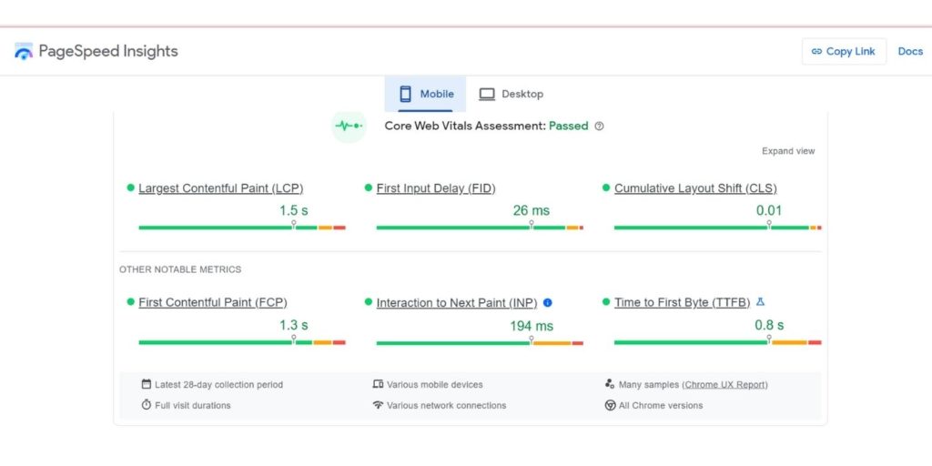Image resolution: width=932 pixels, height=466 pixels.
Task: Click the PageSpeed Insights title text
Action: [x=108, y=52]
